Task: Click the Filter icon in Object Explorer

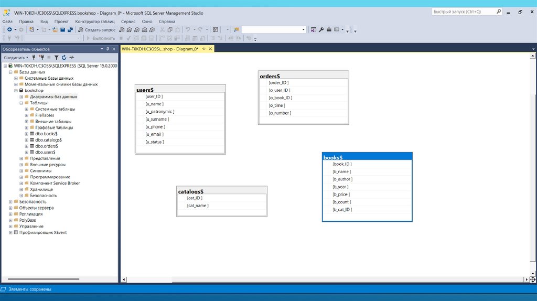Action: tap(57, 58)
